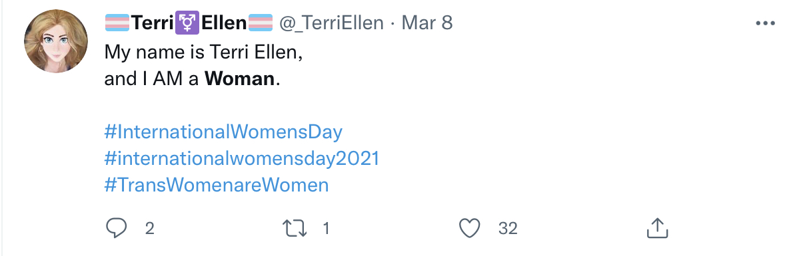
Task: Click the retweet count of 1
Action: coord(327,229)
